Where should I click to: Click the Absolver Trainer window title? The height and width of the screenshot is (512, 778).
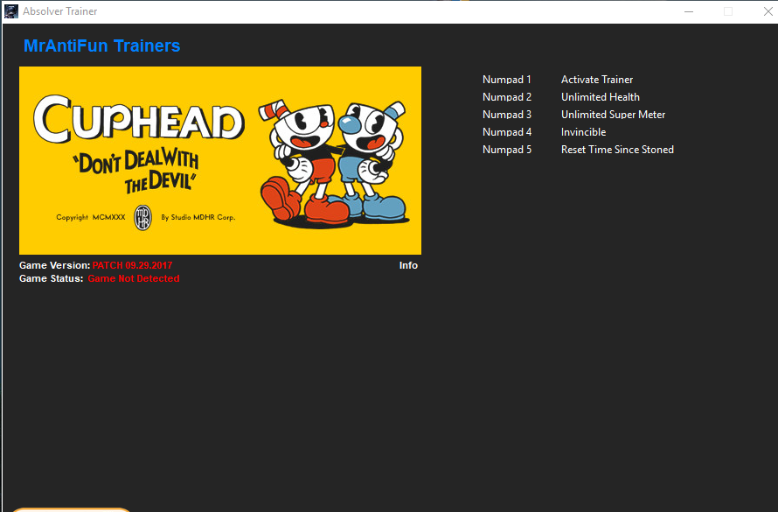pyautogui.click(x=61, y=11)
